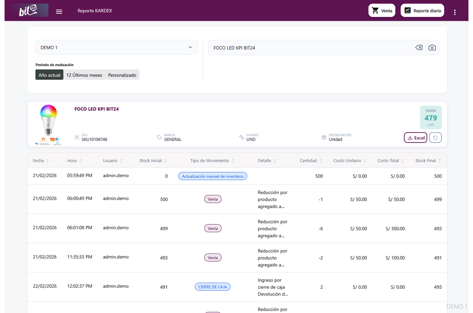Open the hamburger navigation menu
Image resolution: width=473 pixels, height=313 pixels.
coord(59,11)
